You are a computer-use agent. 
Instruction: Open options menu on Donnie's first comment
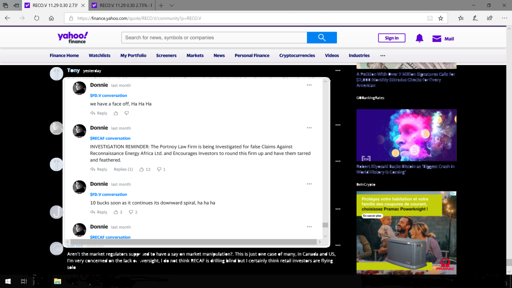(x=309, y=85)
